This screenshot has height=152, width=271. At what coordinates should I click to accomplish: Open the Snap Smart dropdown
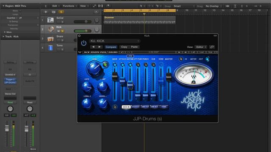click(x=184, y=6)
